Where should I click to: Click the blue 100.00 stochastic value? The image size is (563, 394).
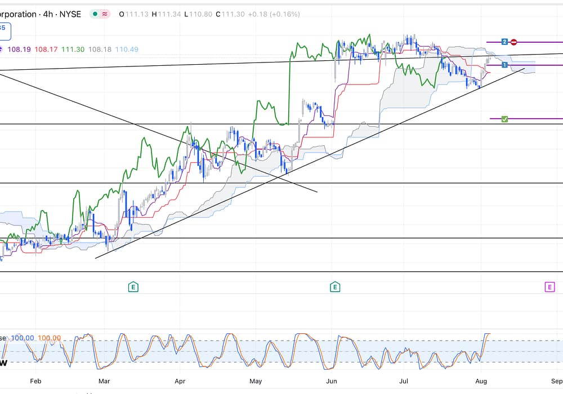tap(23, 338)
